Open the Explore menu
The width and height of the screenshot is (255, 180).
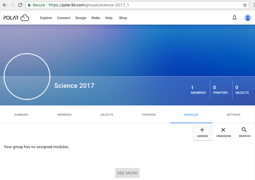point(46,18)
